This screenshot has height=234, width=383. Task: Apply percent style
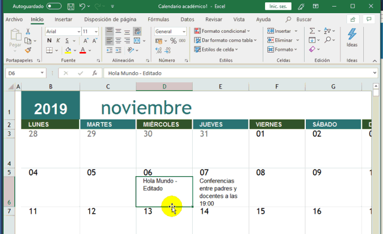[x=174, y=41]
